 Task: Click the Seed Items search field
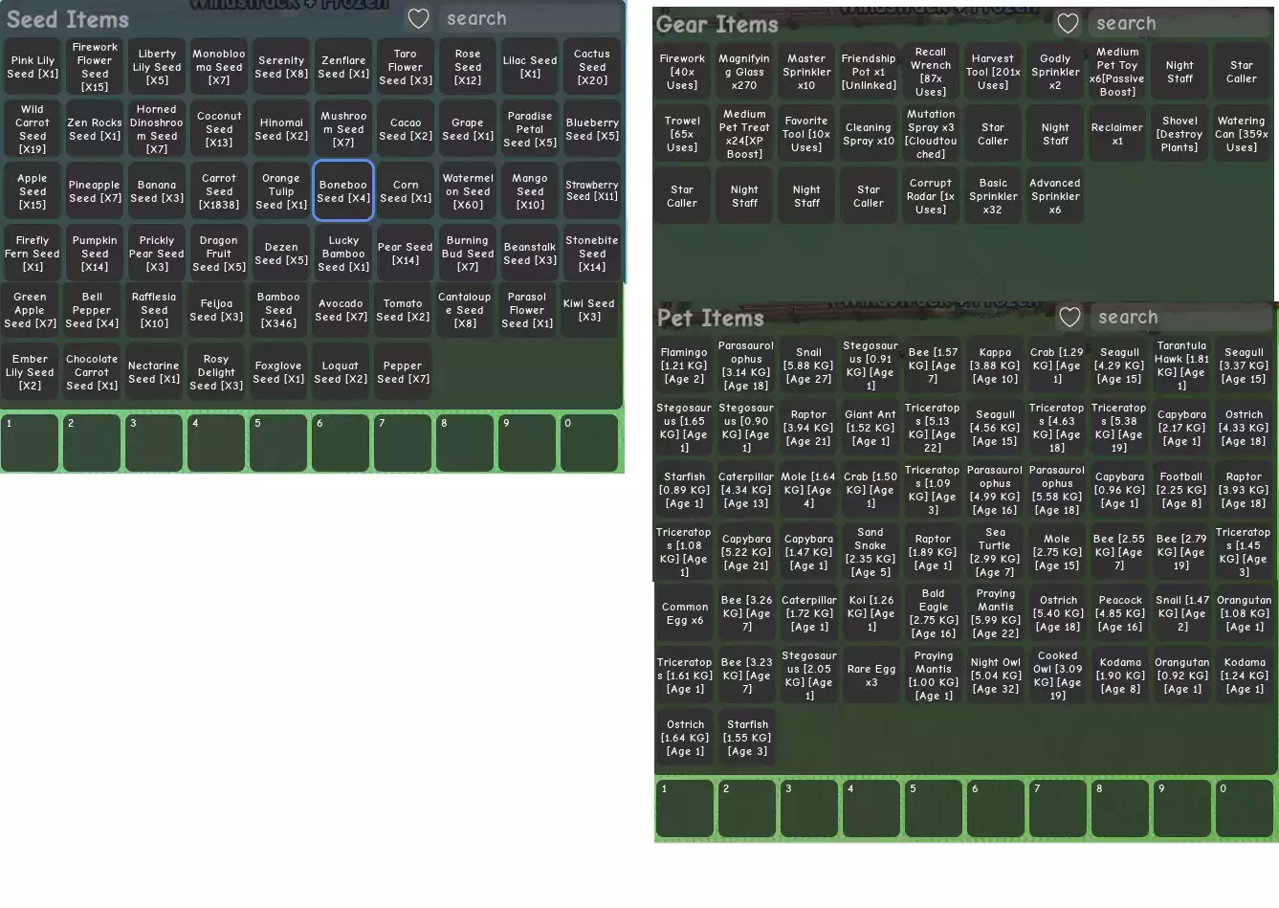click(531, 19)
